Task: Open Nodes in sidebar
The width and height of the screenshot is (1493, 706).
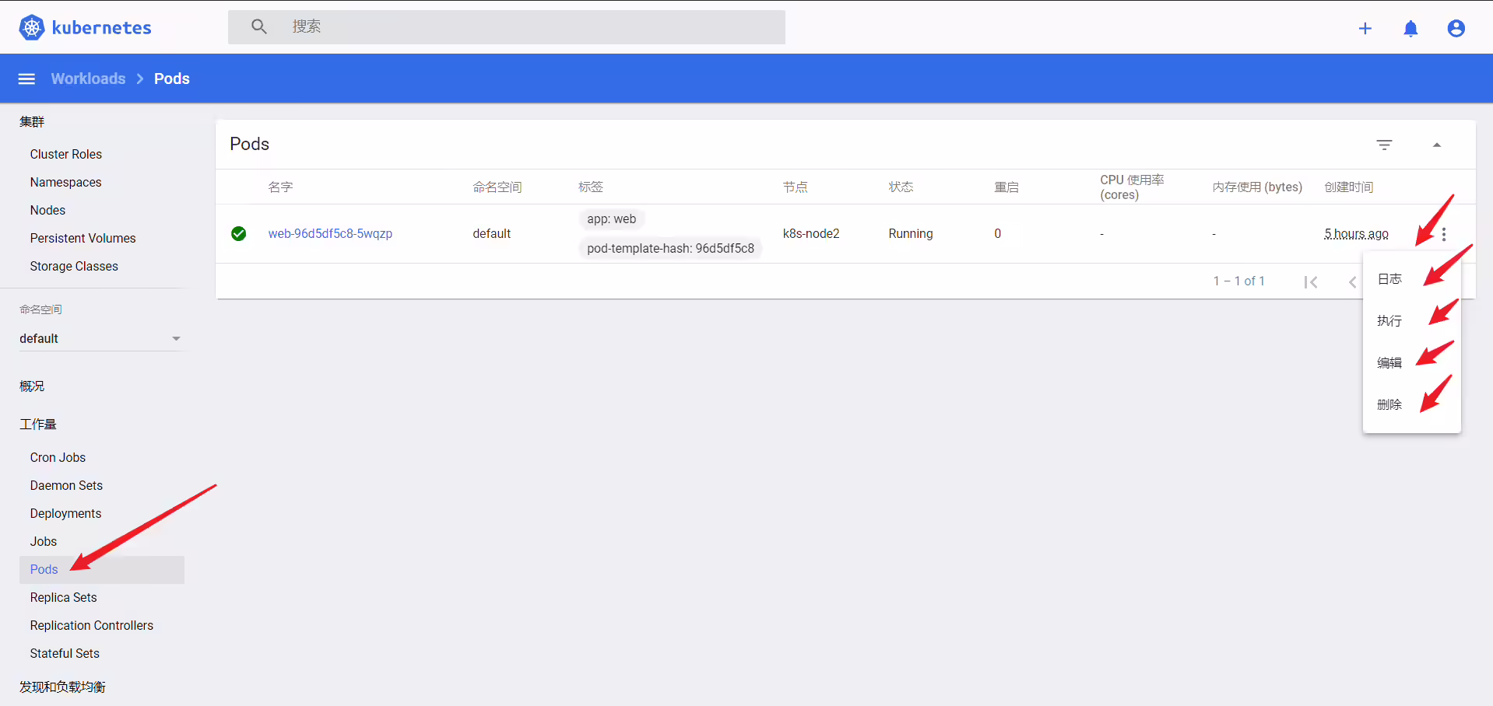Action: tap(47, 210)
